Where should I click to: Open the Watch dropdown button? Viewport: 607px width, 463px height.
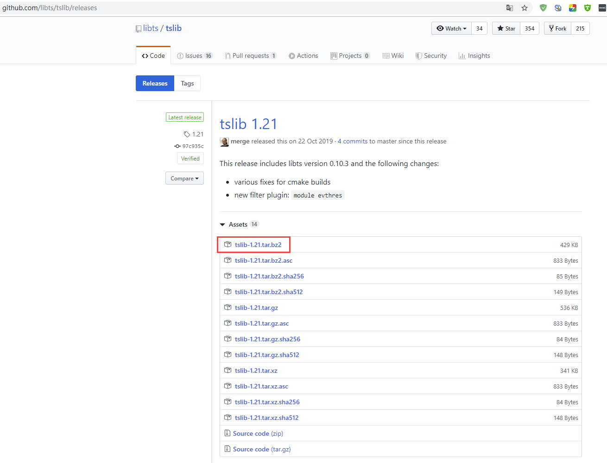coord(451,28)
